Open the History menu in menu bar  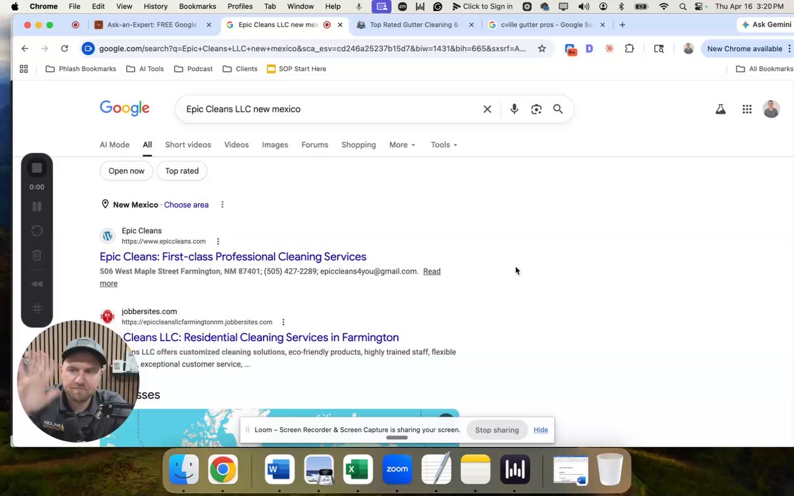click(156, 6)
